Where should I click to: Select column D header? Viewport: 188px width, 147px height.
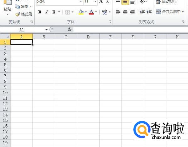[x=88, y=37]
